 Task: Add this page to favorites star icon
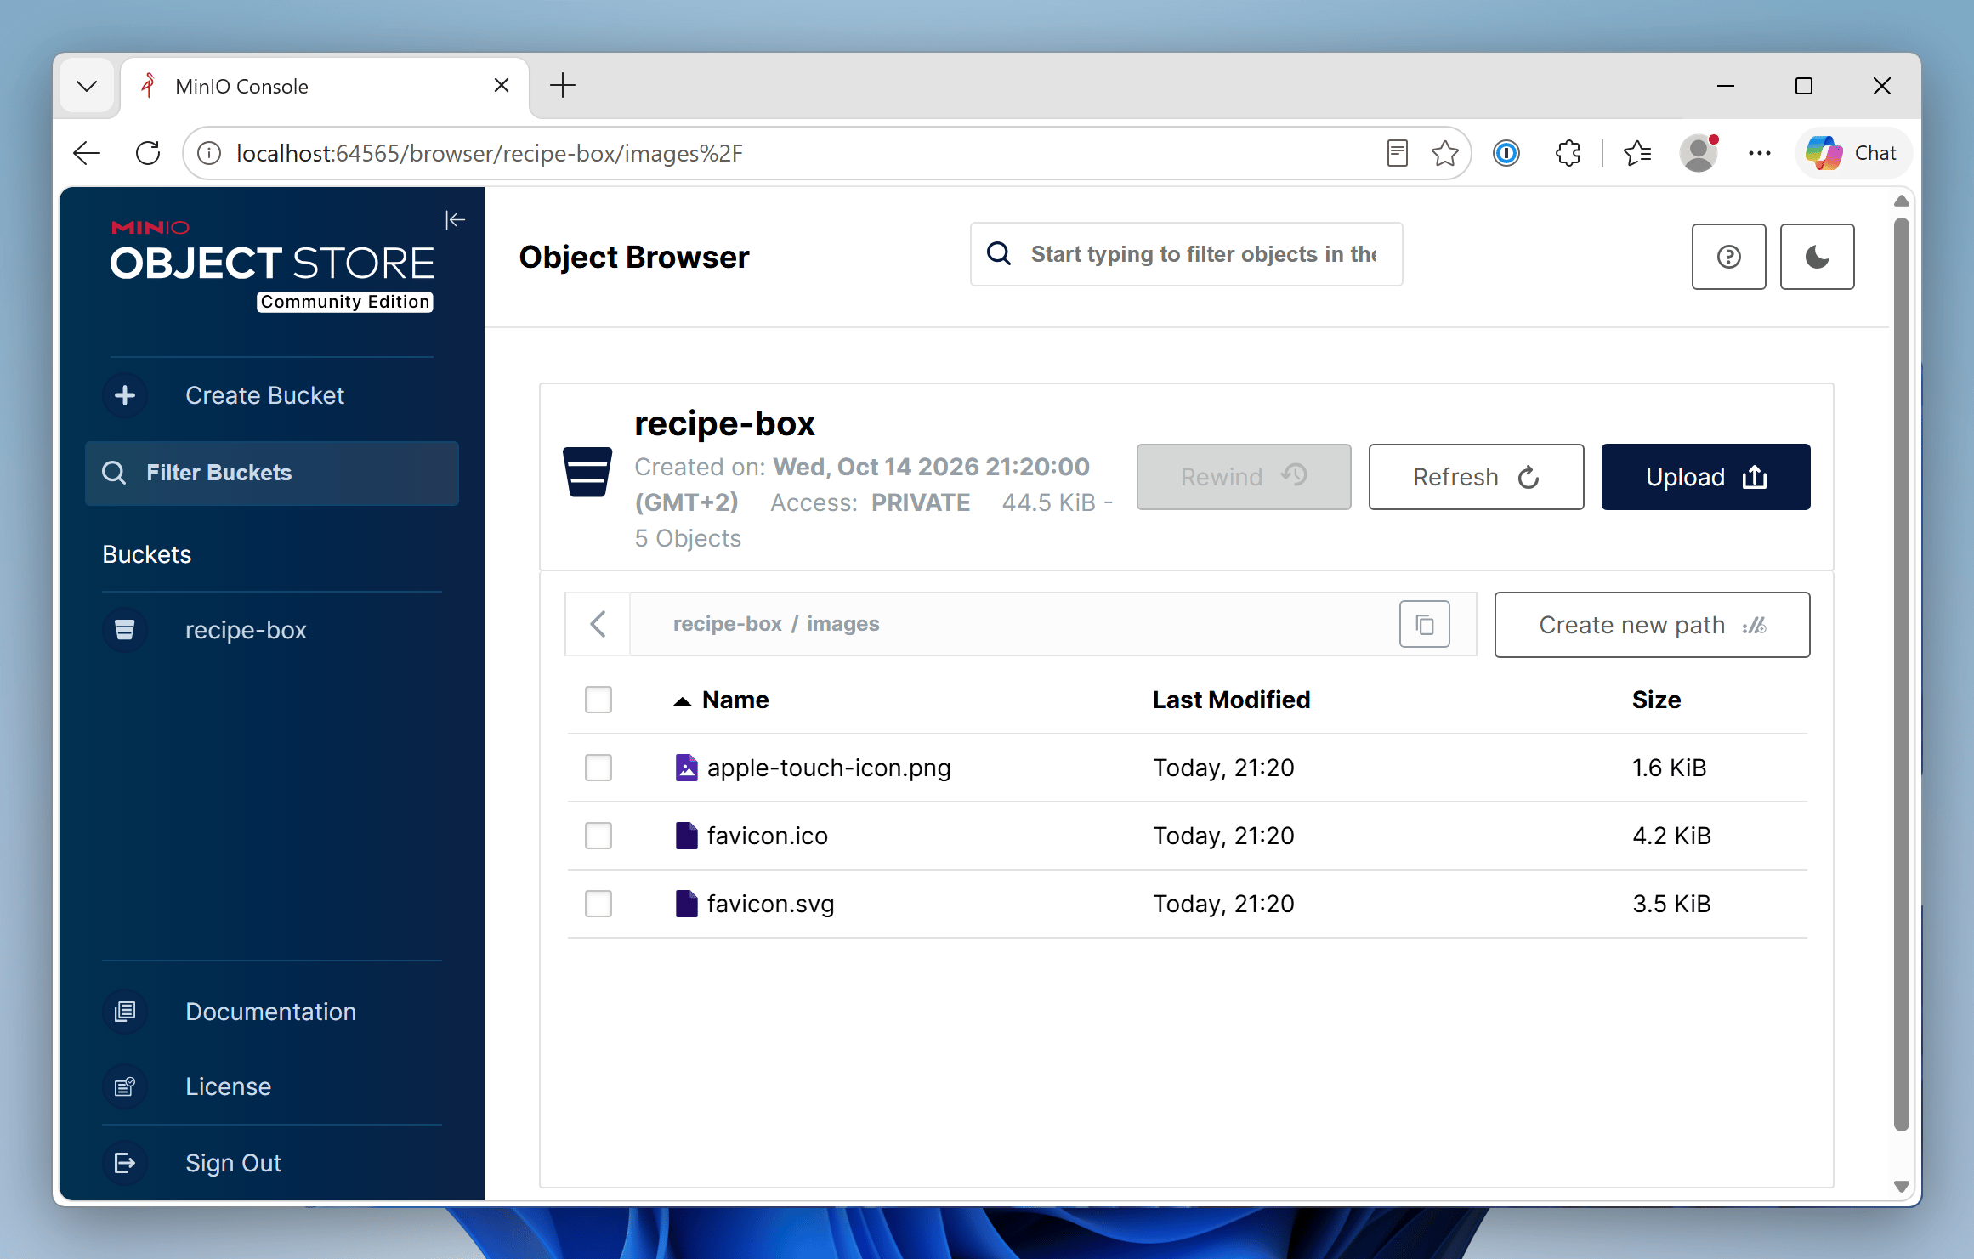1444,153
